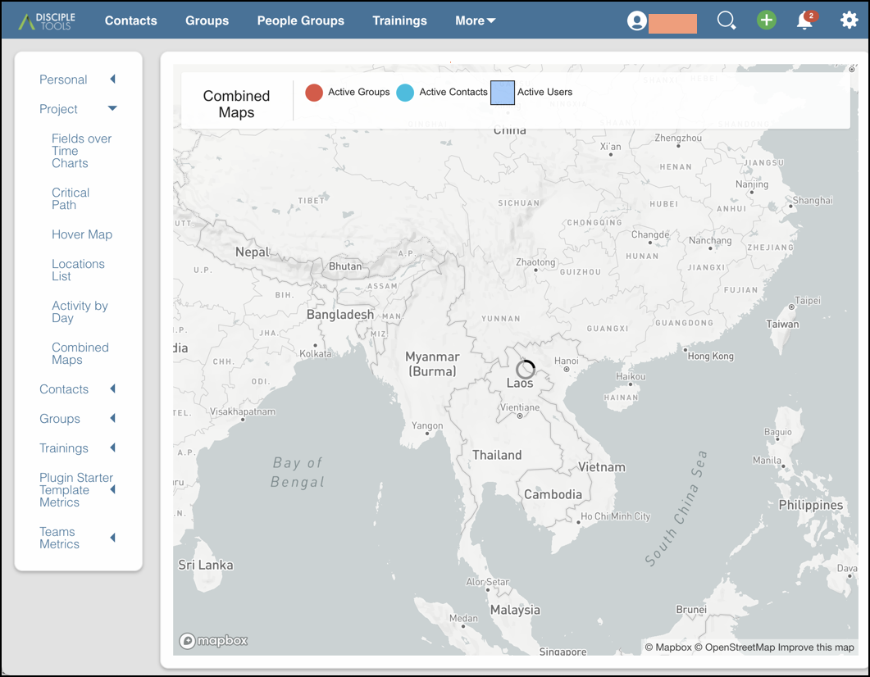This screenshot has height=677, width=870.
Task: Open the Hover Map page
Action: [x=82, y=234]
